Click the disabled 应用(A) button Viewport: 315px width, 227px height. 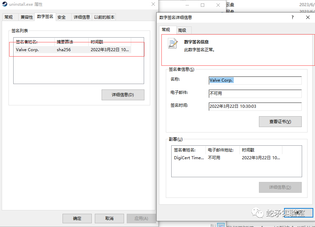coord(141,219)
